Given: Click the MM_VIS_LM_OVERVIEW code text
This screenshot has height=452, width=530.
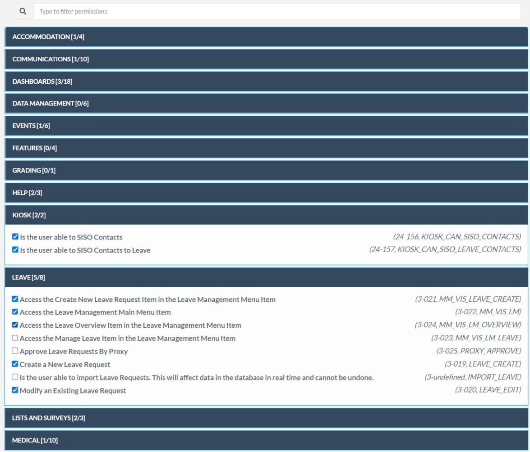Looking at the screenshot, I should 468,325.
